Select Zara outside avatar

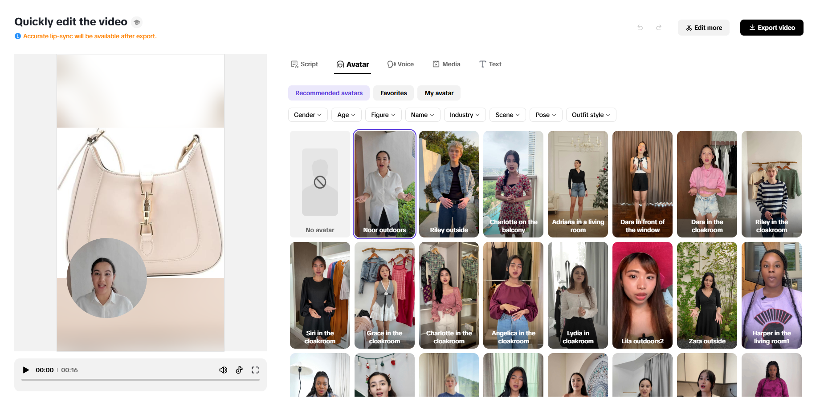pyautogui.click(x=707, y=295)
